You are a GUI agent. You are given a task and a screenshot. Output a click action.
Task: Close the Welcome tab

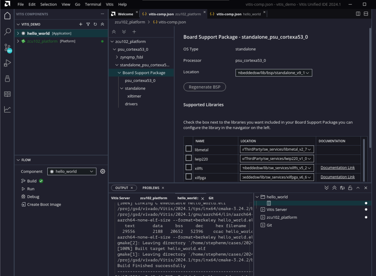(x=137, y=12)
